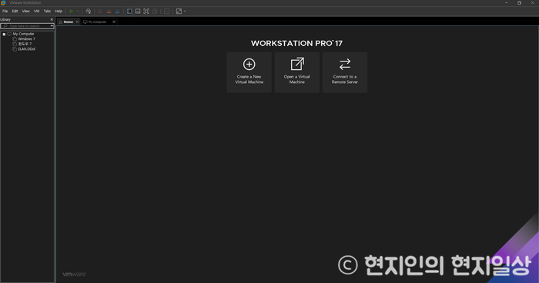
Task: Click the Send Ctrl+Alt+Del icon
Action: pyautogui.click(x=89, y=11)
